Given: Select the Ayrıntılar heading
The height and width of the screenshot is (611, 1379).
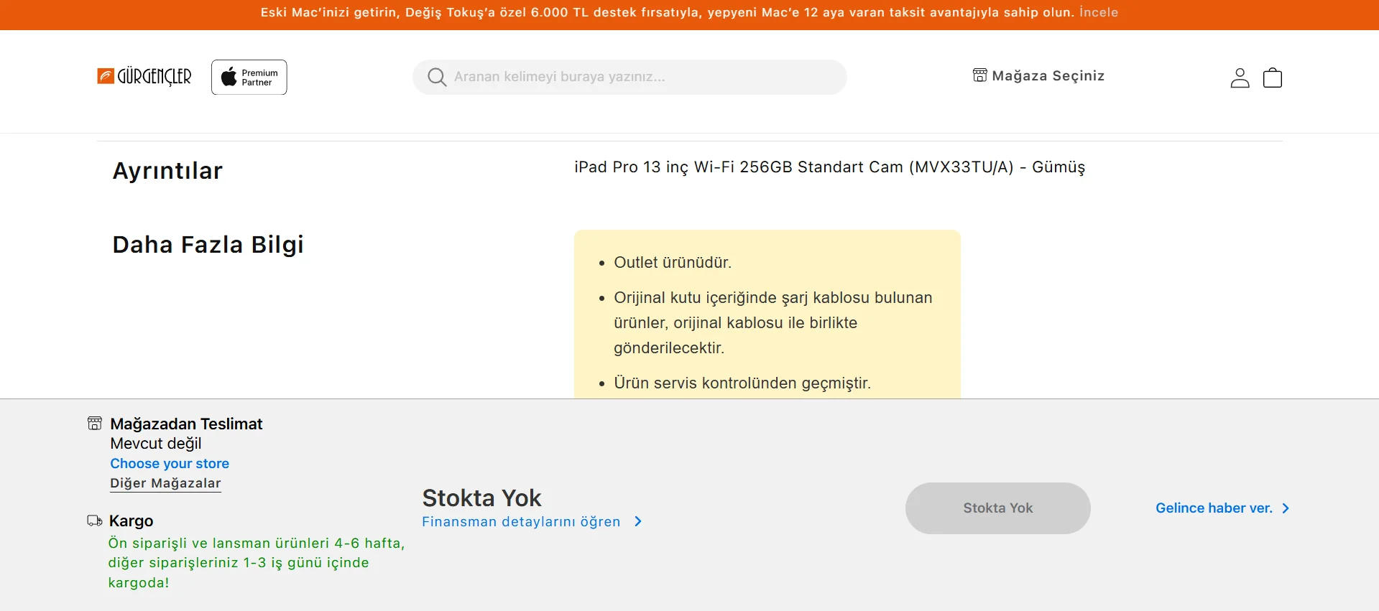Looking at the screenshot, I should tap(167, 171).
